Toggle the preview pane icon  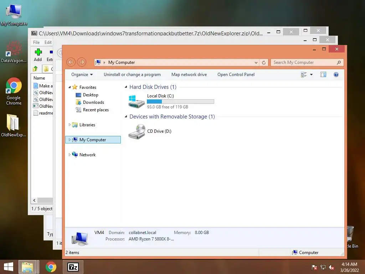point(323,75)
